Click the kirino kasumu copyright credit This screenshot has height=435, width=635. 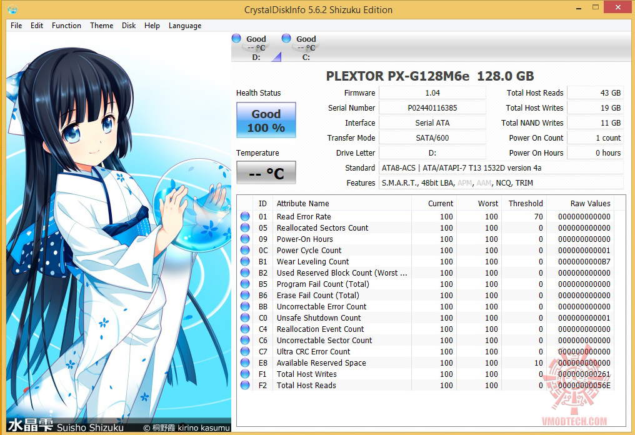187,427
